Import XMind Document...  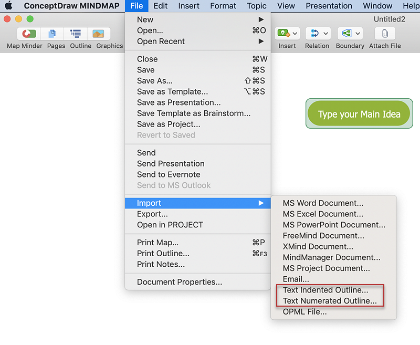pyautogui.click(x=333, y=246)
